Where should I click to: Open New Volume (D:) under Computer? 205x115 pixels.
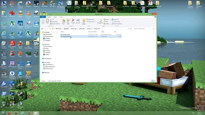click(50, 66)
